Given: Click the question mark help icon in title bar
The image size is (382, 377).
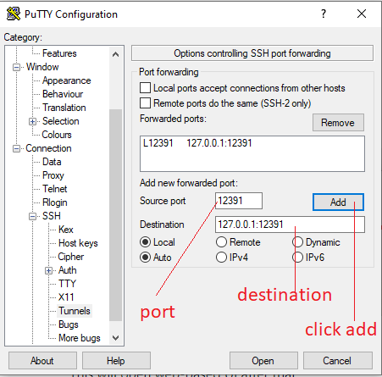Looking at the screenshot, I should (x=324, y=14).
